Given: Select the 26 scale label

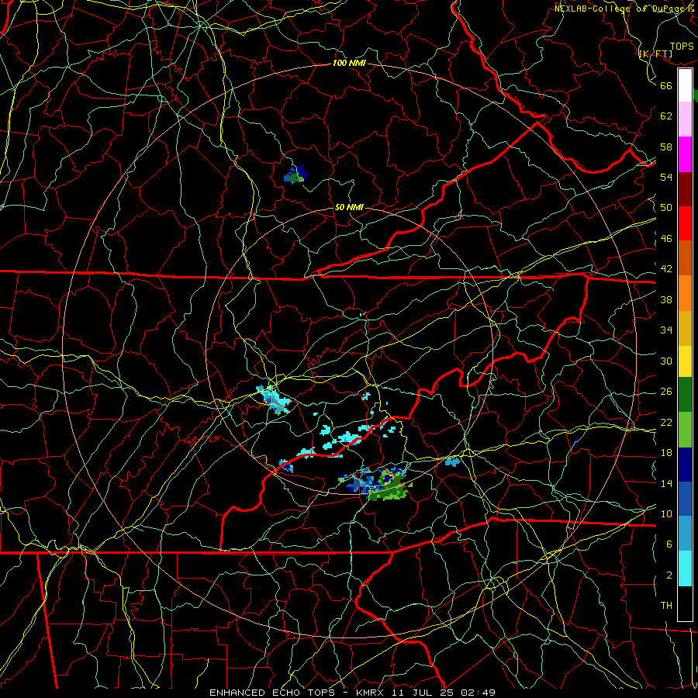Looking at the screenshot, I should pyautogui.click(x=666, y=392).
